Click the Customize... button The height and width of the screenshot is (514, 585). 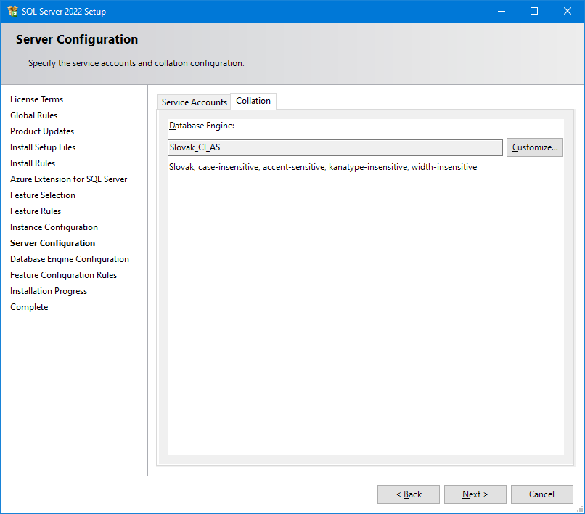pos(534,147)
